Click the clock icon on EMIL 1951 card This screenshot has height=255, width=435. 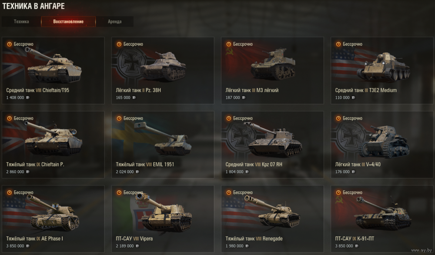click(119, 118)
